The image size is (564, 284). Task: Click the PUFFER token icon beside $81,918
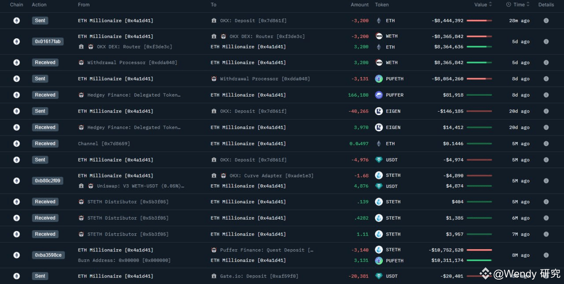tap(379, 95)
